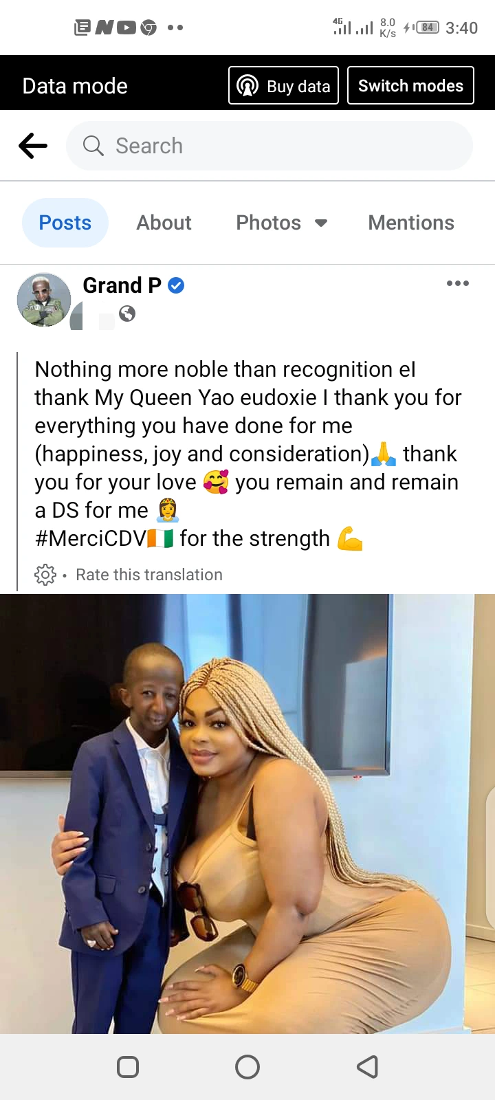Switch to the About tab
This screenshot has height=1100, width=495.
[x=164, y=223]
